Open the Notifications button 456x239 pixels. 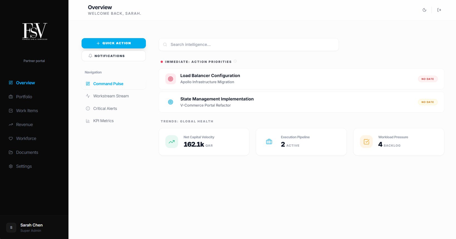click(x=114, y=56)
